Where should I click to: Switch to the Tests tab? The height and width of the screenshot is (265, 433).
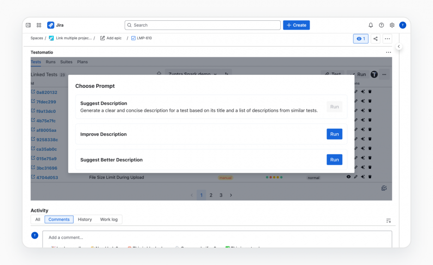(x=36, y=62)
